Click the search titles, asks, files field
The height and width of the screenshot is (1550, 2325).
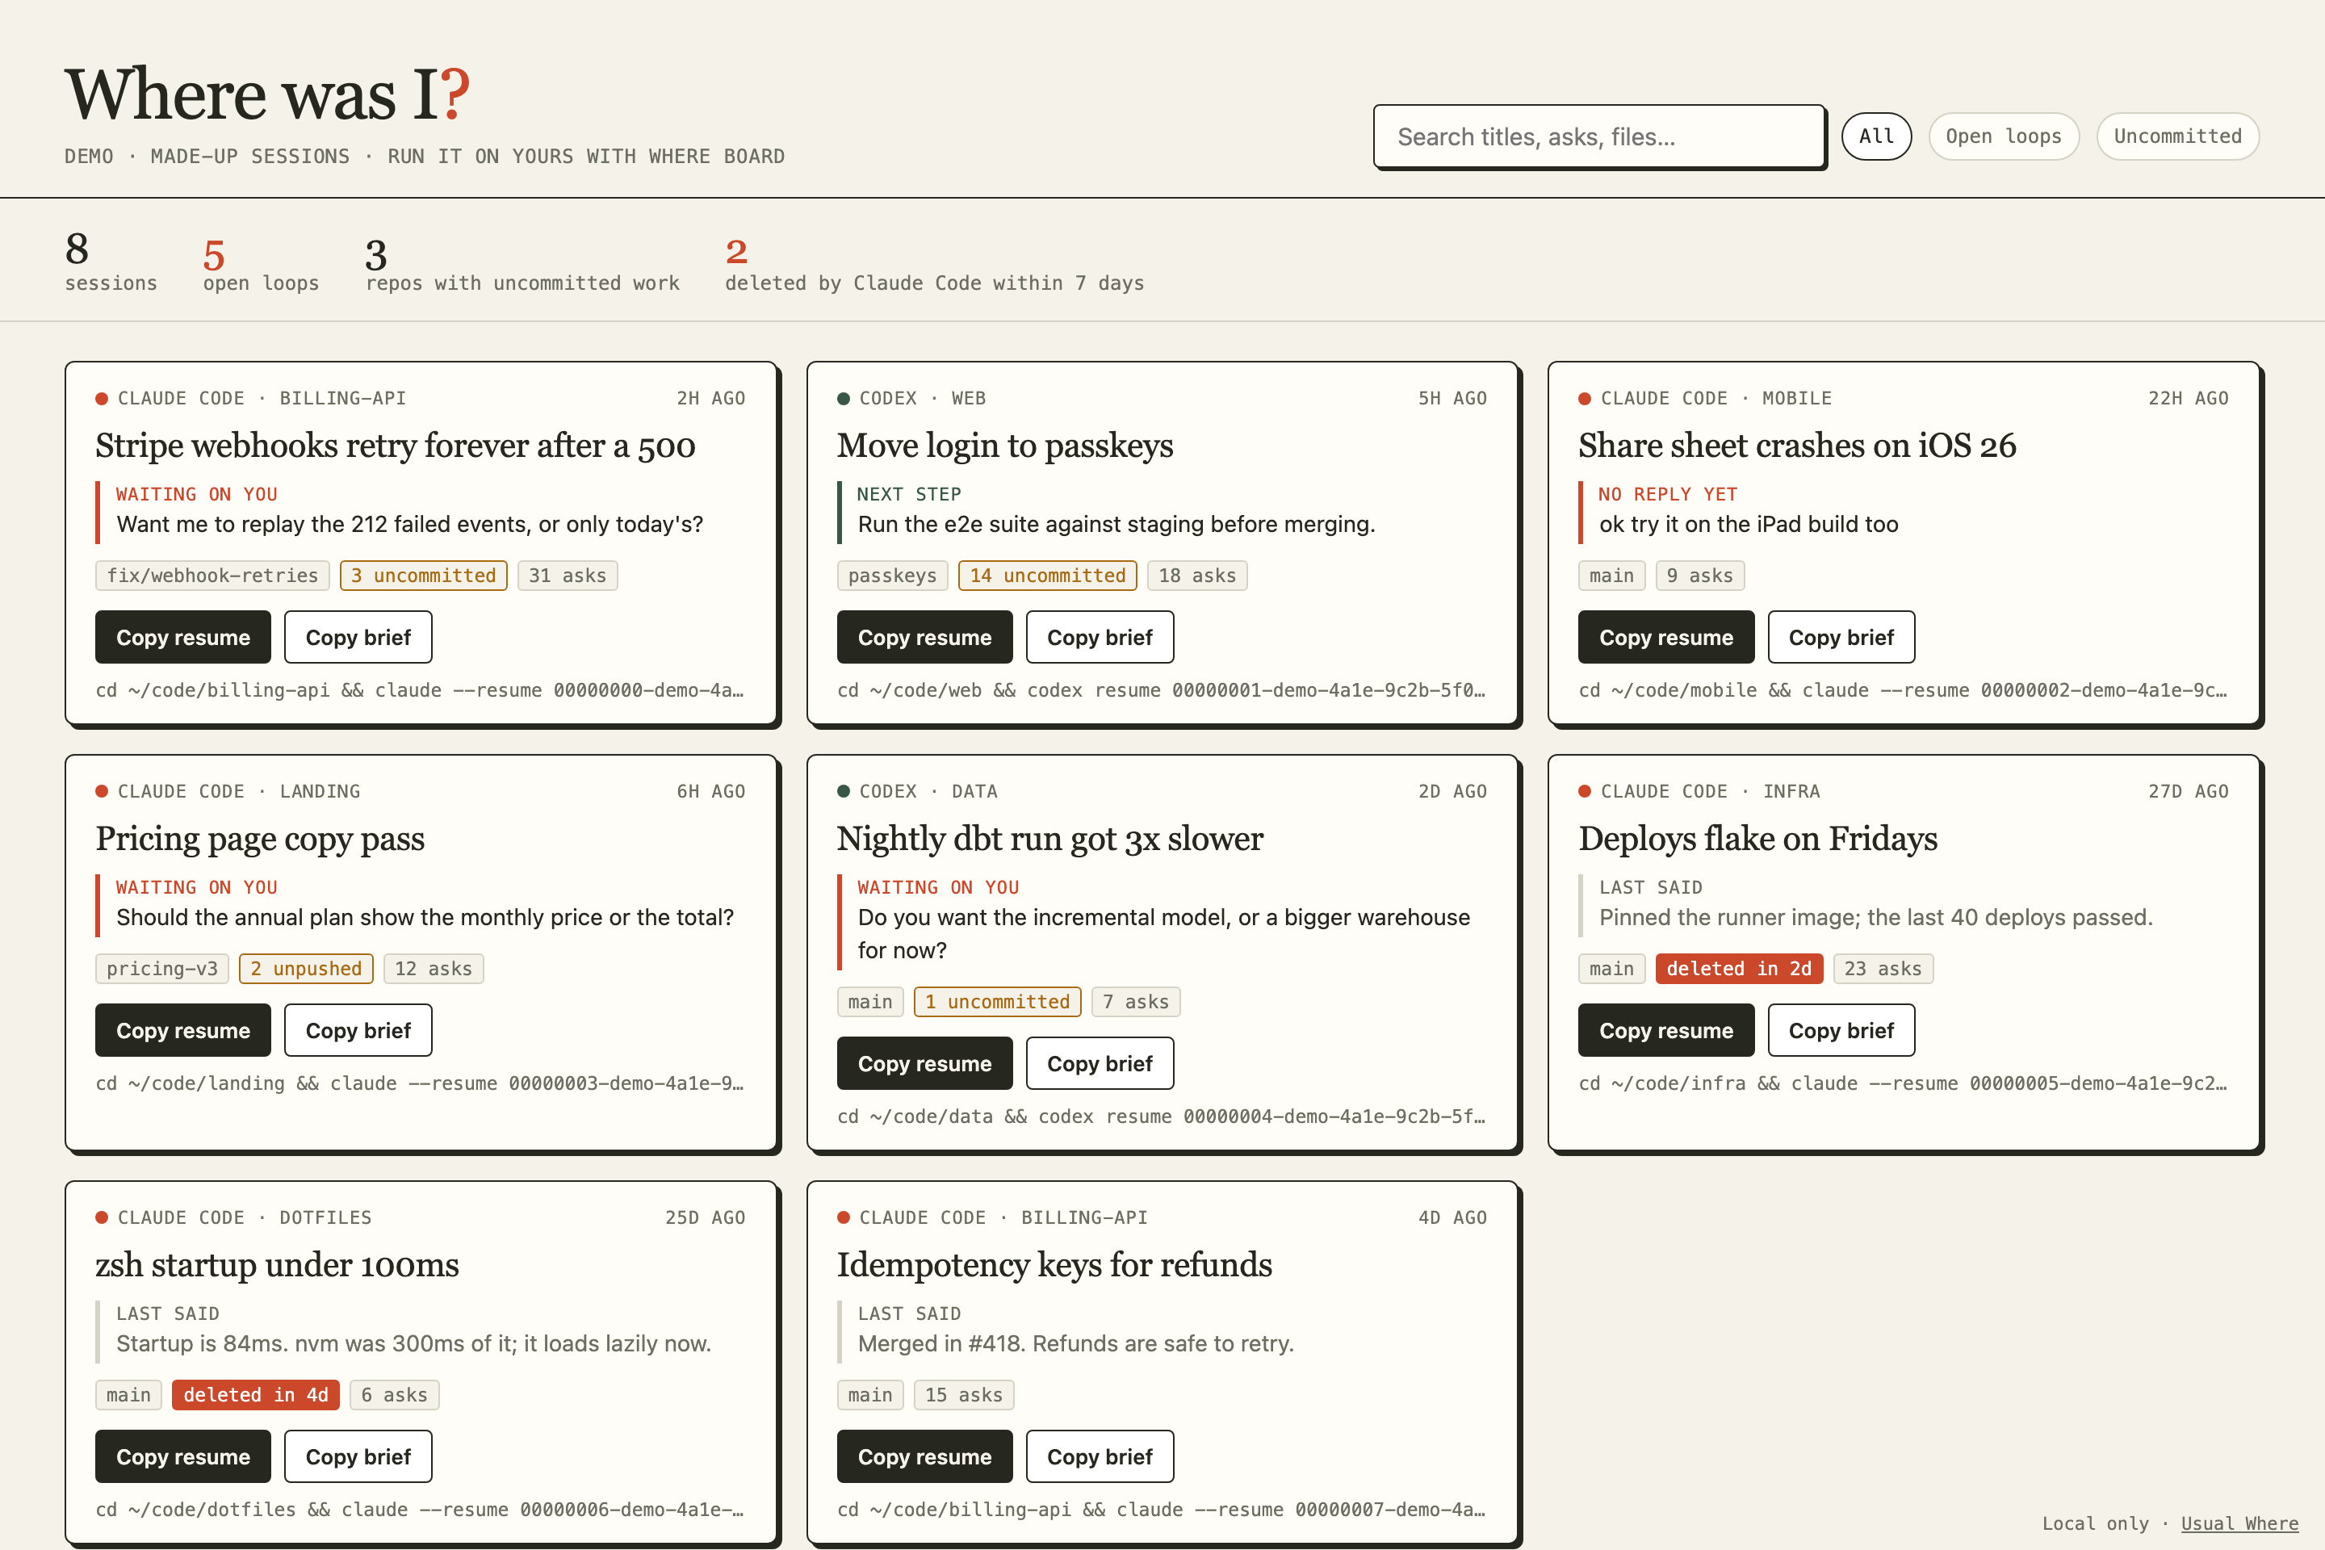pyautogui.click(x=1598, y=136)
